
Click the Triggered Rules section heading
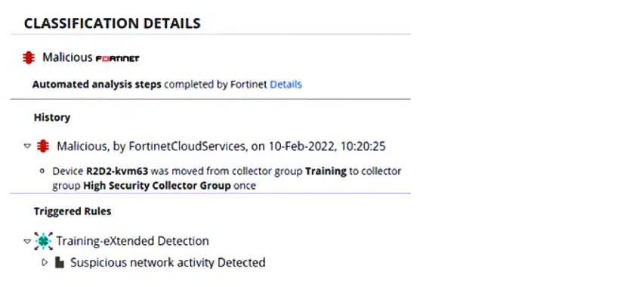[73, 211]
